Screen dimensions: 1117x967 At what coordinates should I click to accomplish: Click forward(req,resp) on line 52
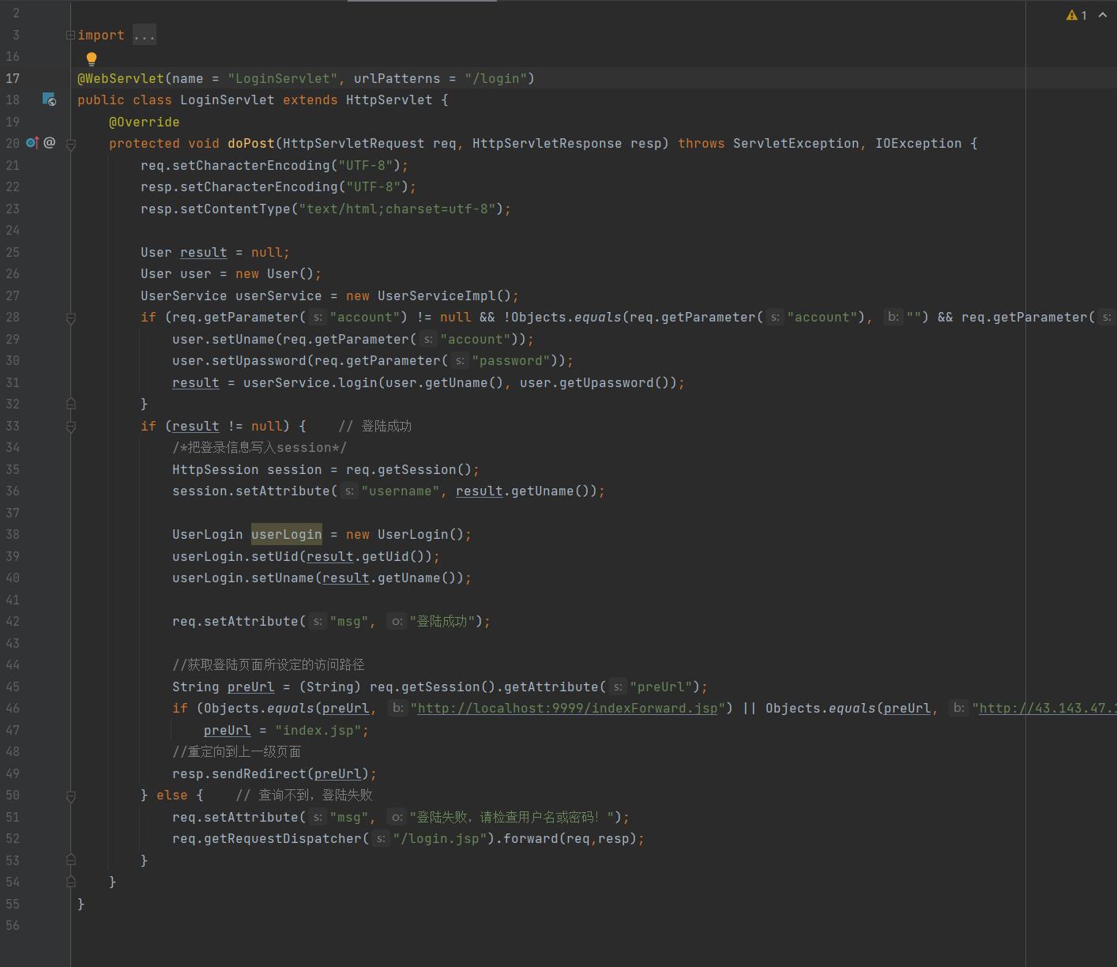[570, 839]
